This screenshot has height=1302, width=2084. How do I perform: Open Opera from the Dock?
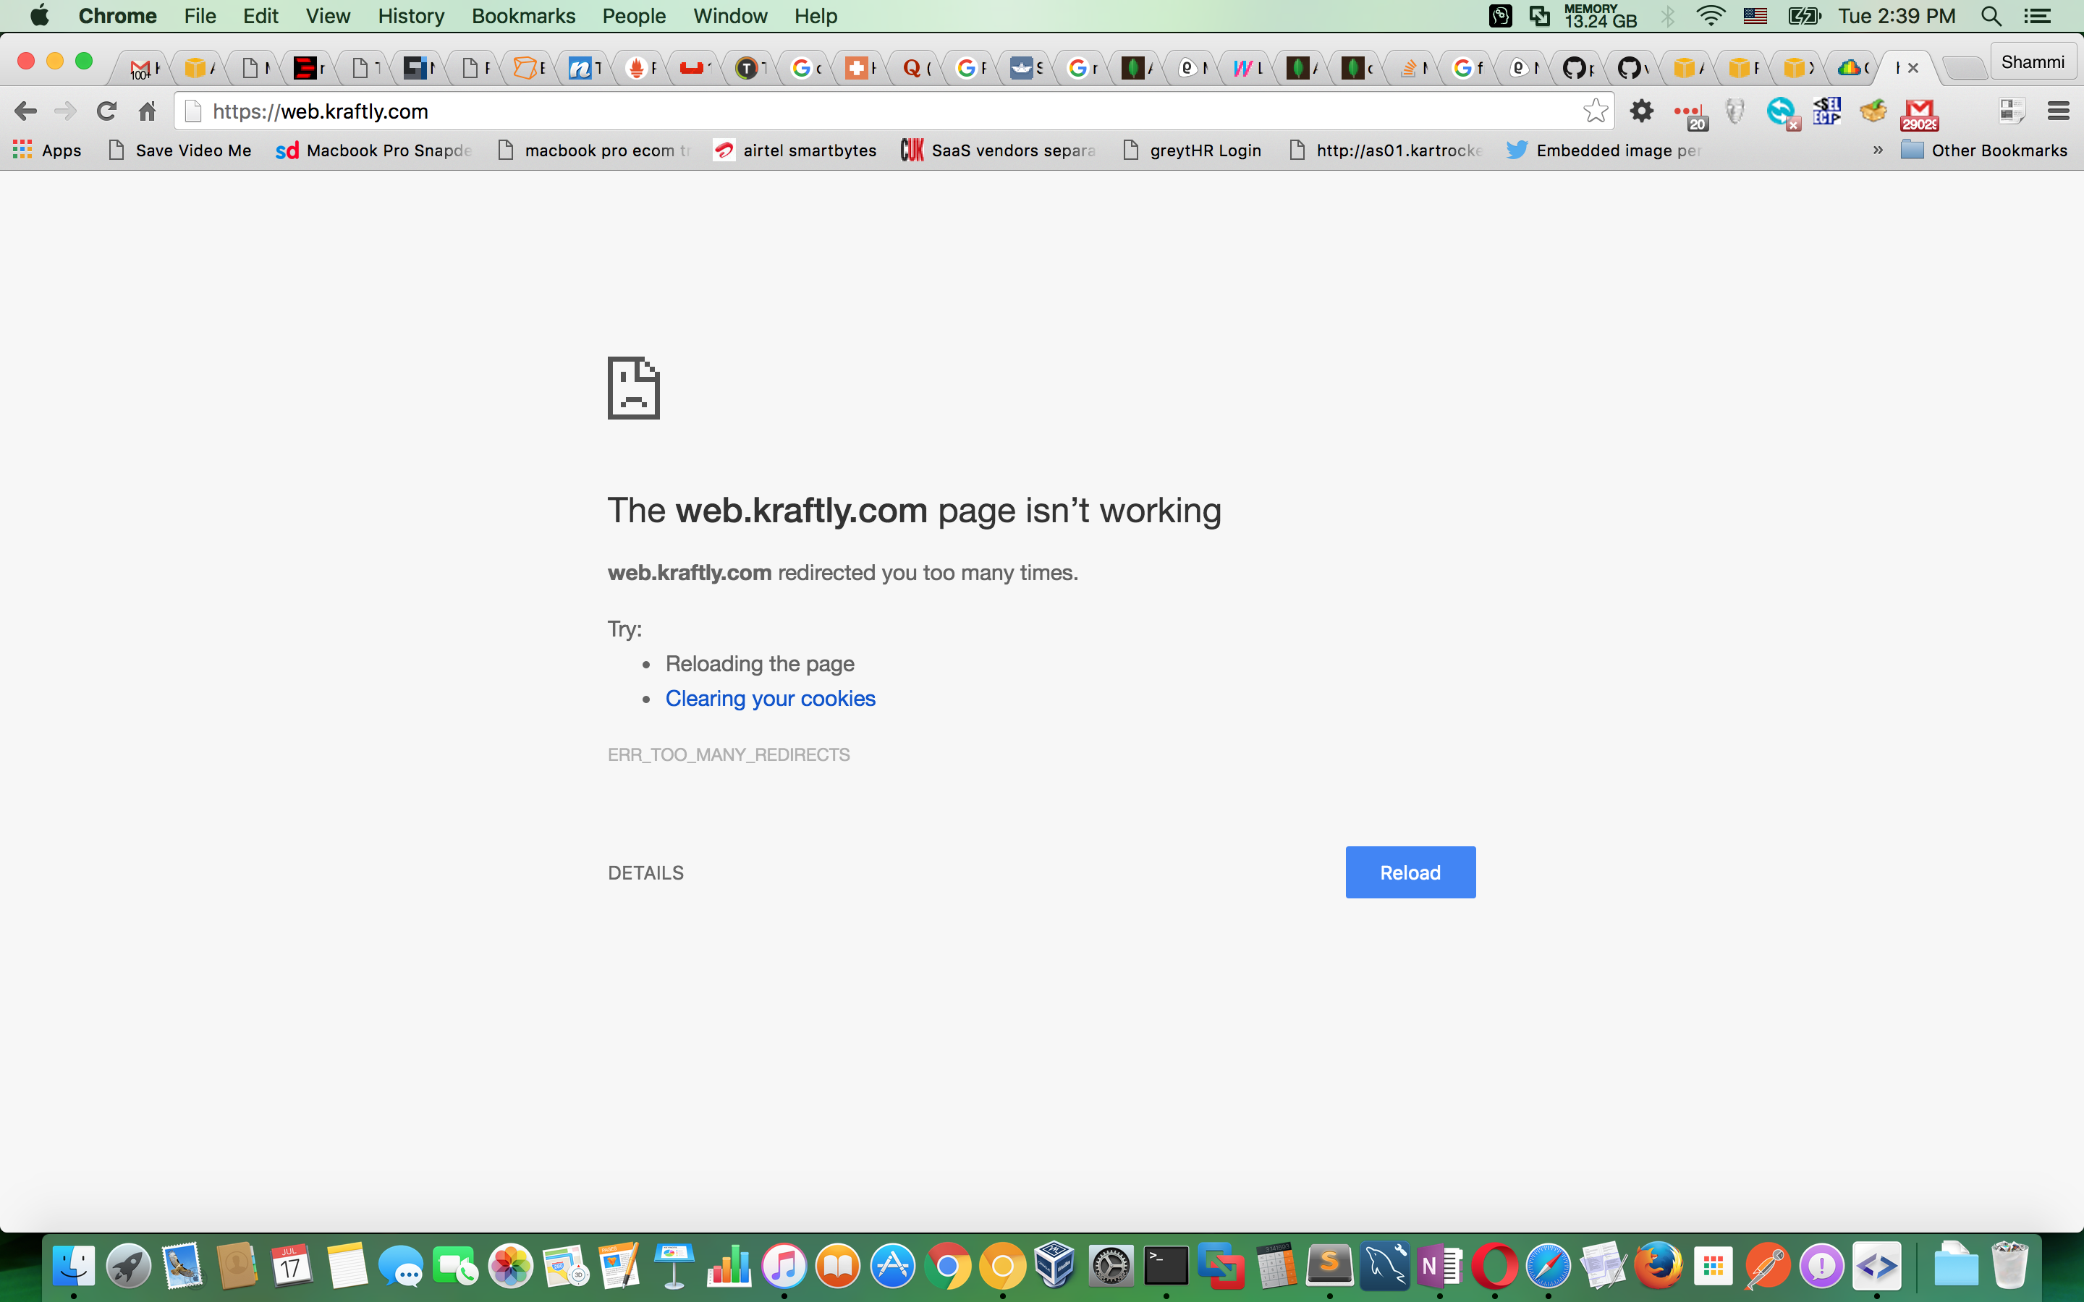coord(1494,1266)
